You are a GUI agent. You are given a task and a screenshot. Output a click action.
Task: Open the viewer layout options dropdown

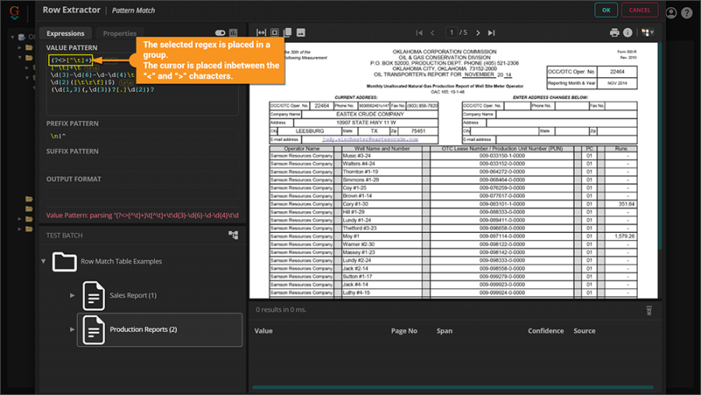646,33
